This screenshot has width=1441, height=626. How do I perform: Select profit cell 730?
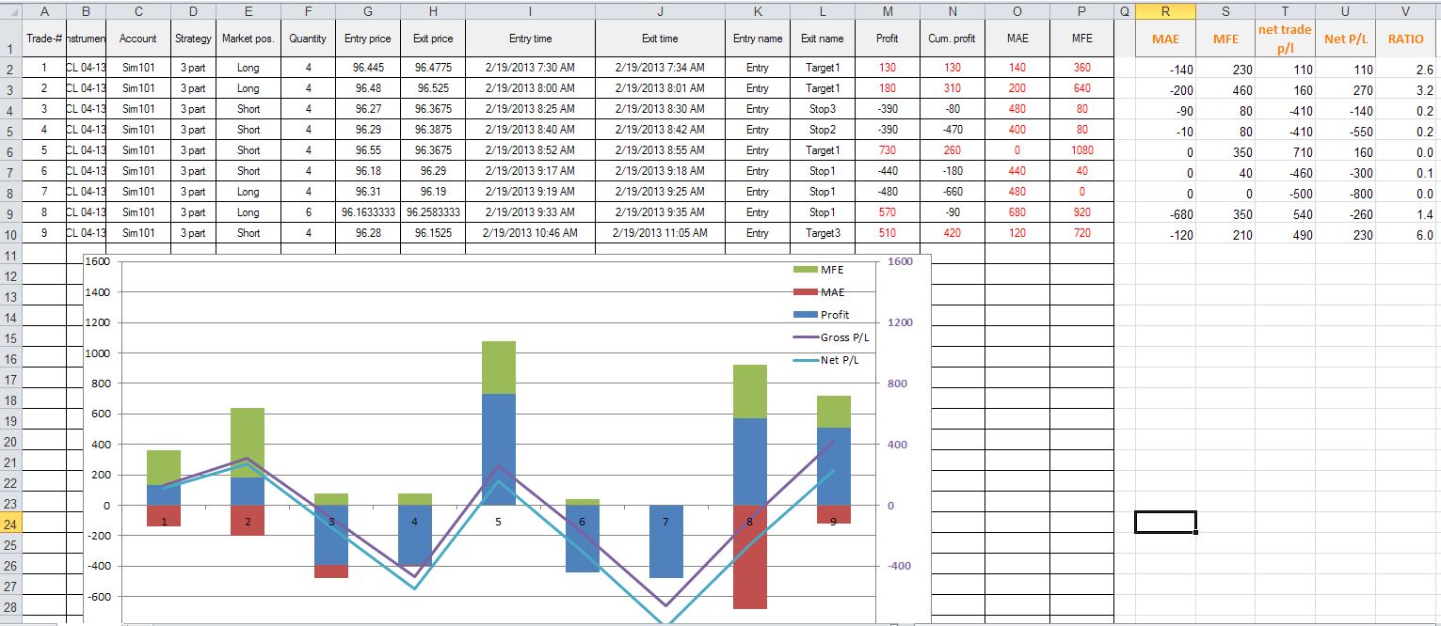click(888, 150)
